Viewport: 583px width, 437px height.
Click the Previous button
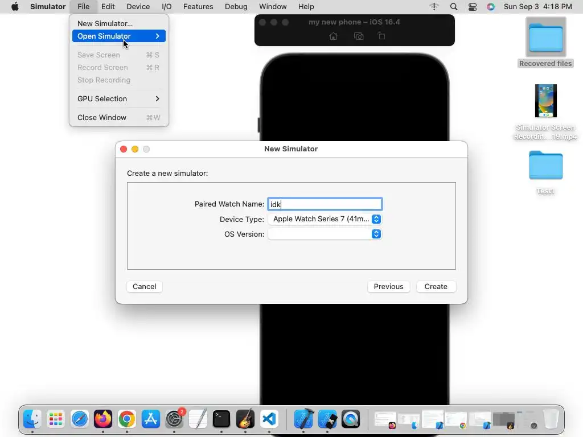(388, 287)
